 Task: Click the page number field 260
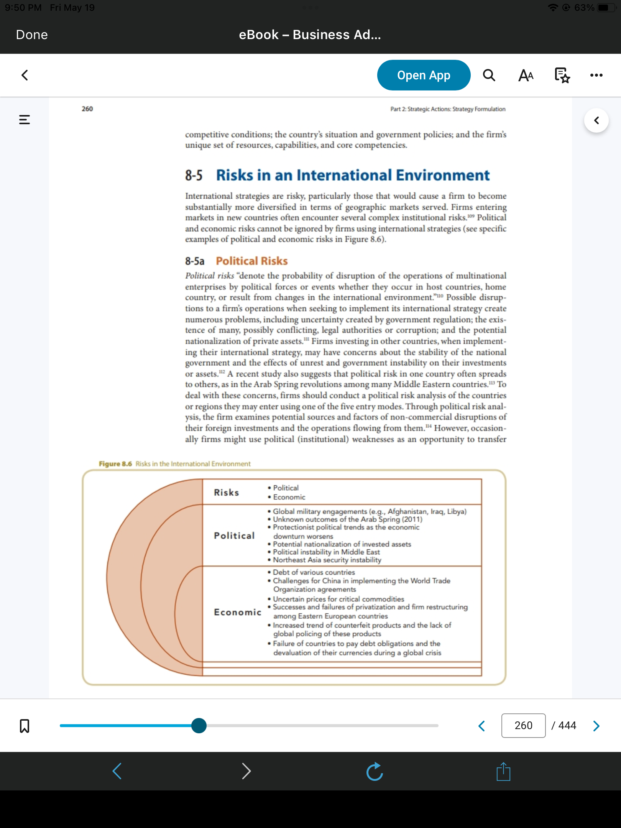click(x=523, y=725)
